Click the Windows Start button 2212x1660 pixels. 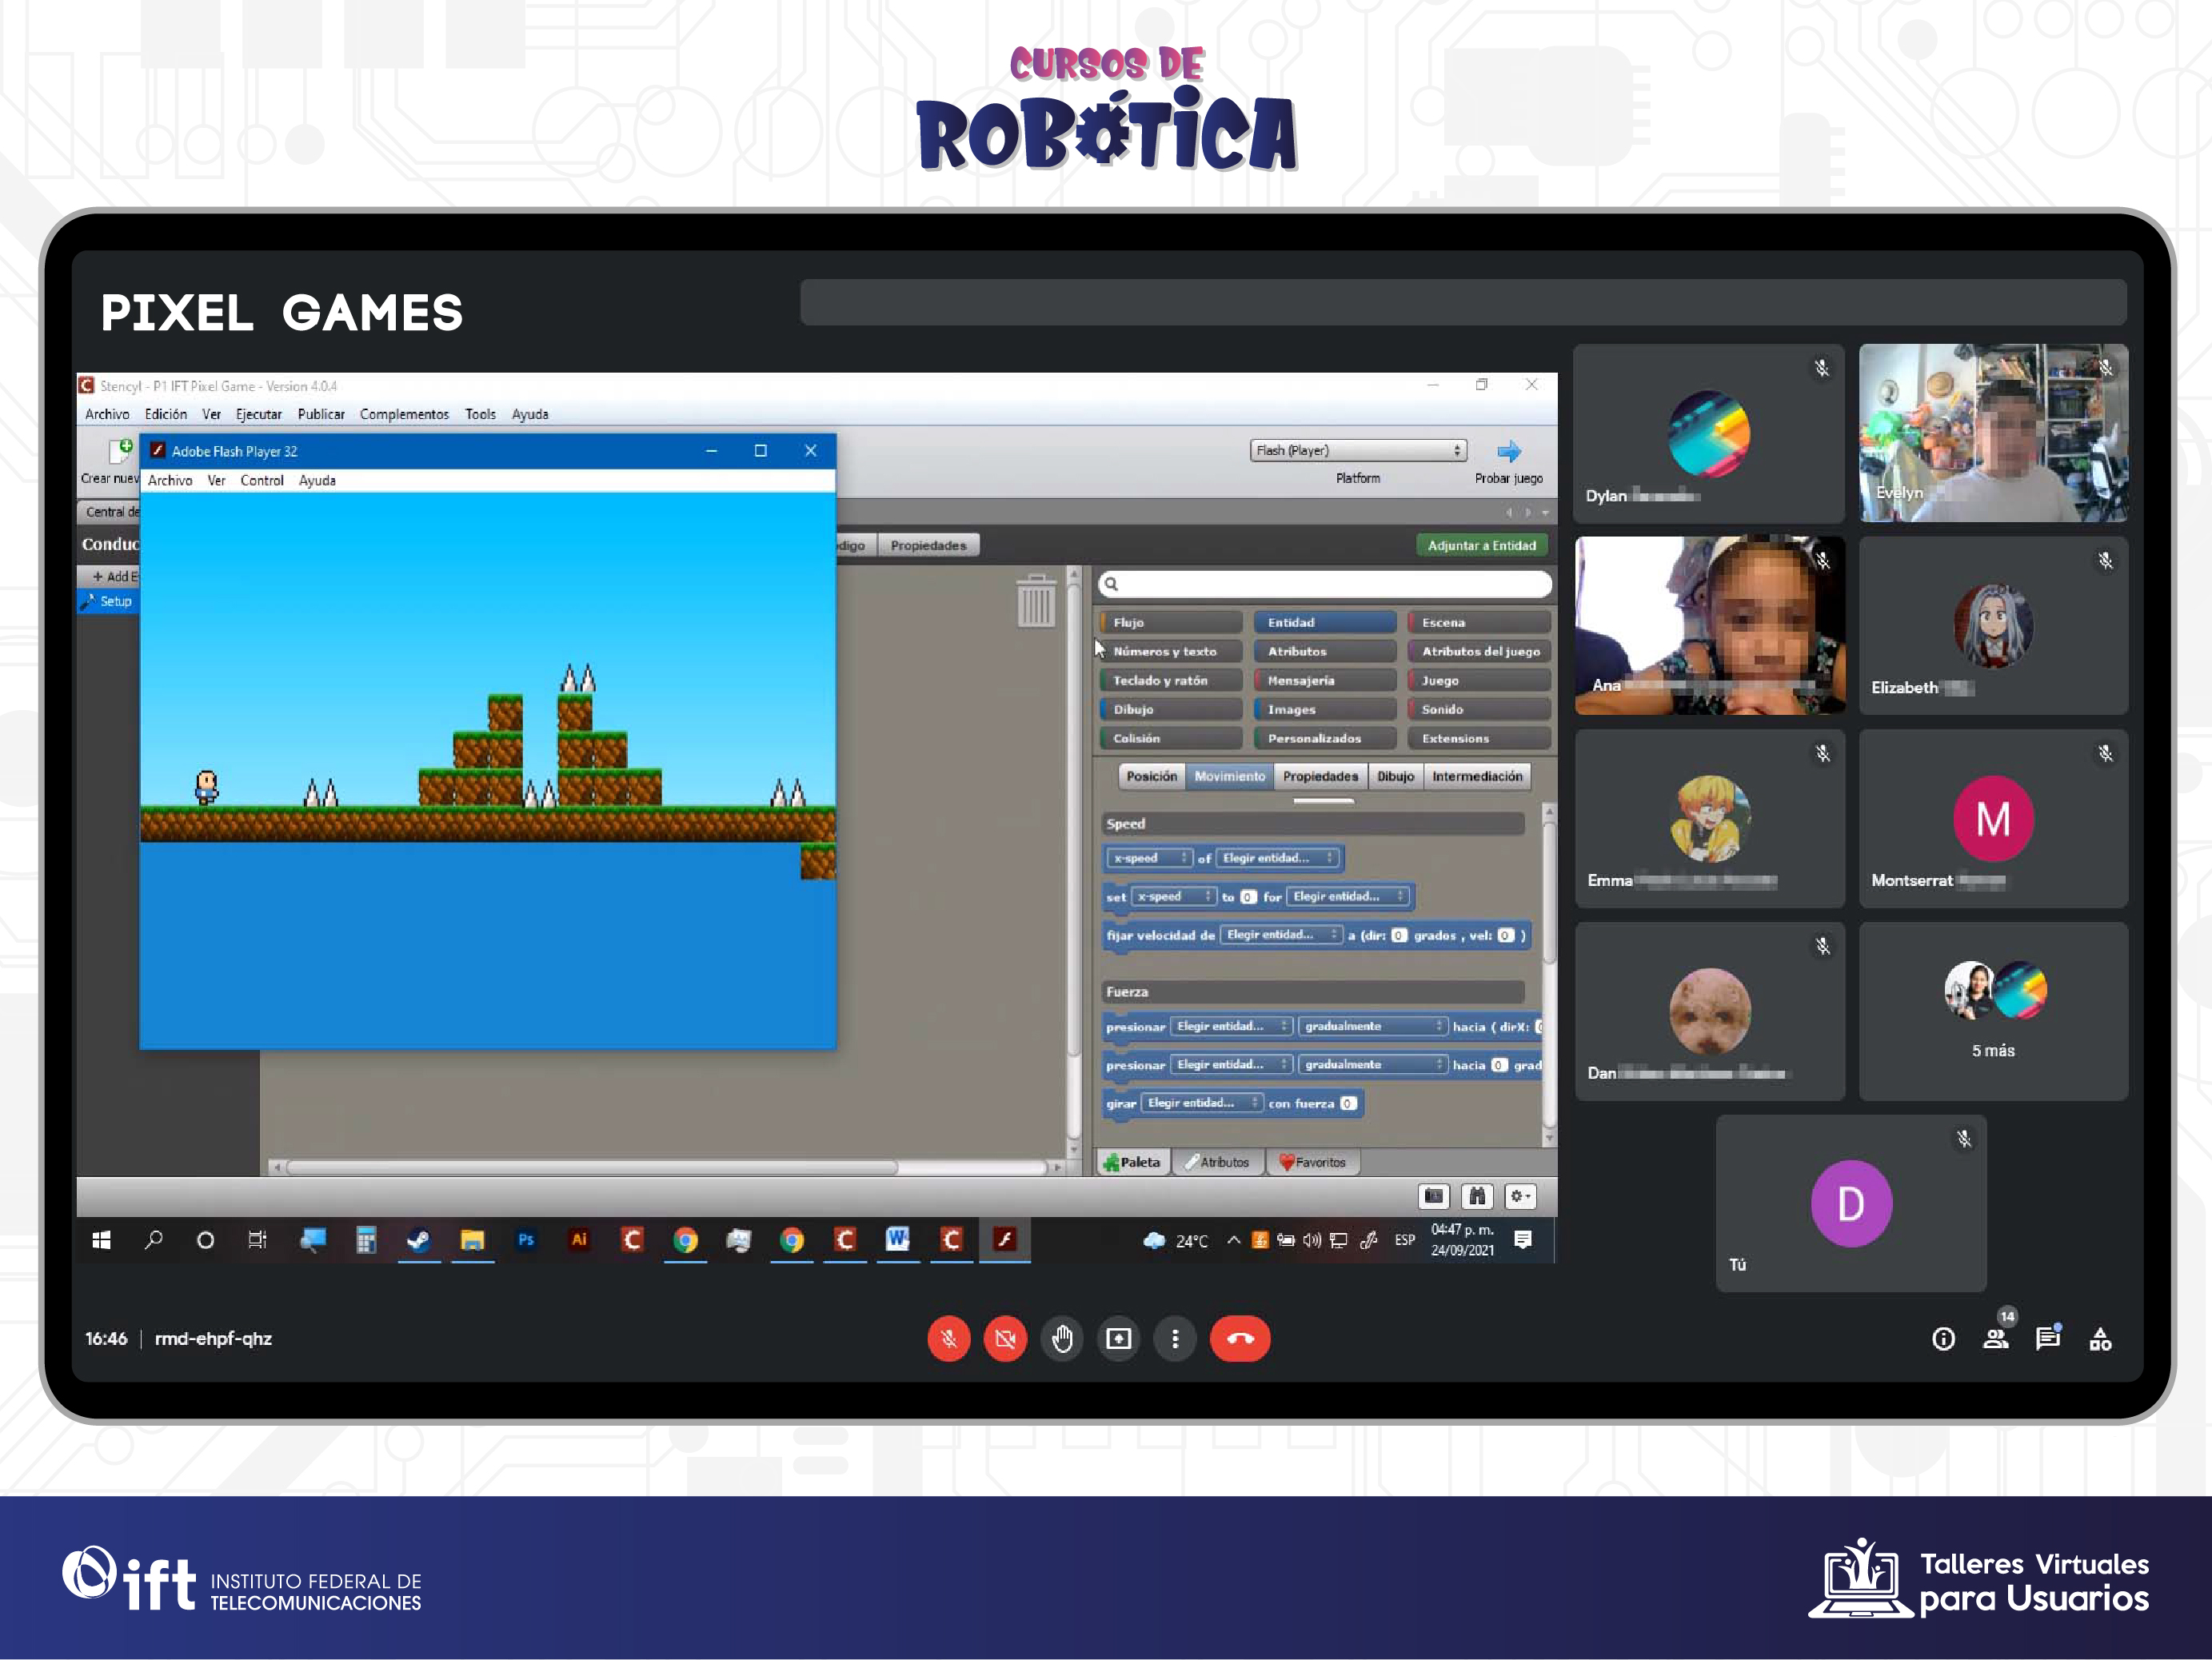tap(101, 1240)
